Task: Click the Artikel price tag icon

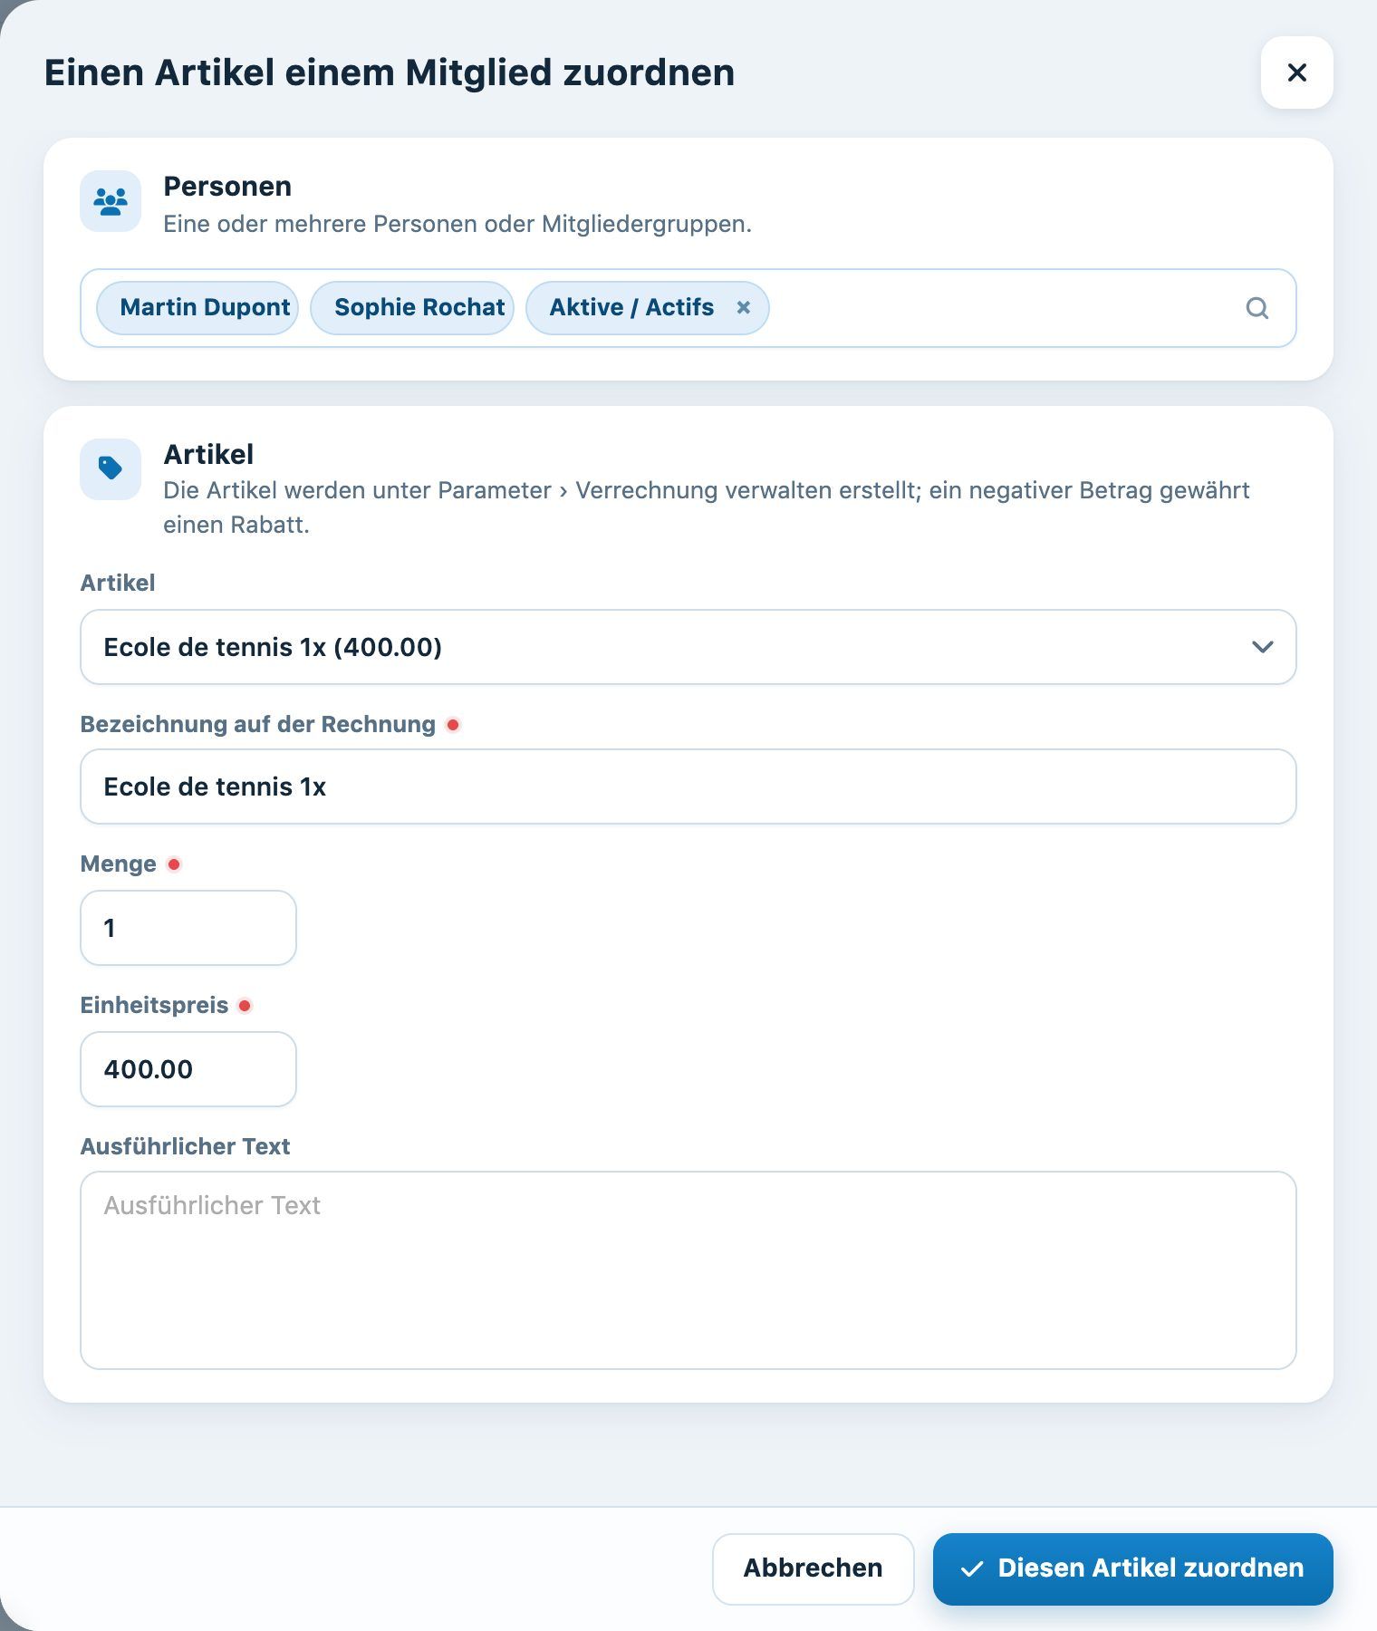Action: tap(111, 468)
